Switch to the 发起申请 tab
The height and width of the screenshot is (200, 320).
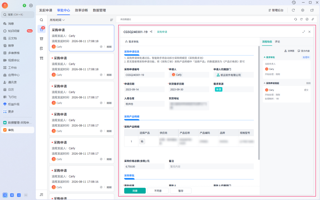pyautogui.click(x=46, y=10)
